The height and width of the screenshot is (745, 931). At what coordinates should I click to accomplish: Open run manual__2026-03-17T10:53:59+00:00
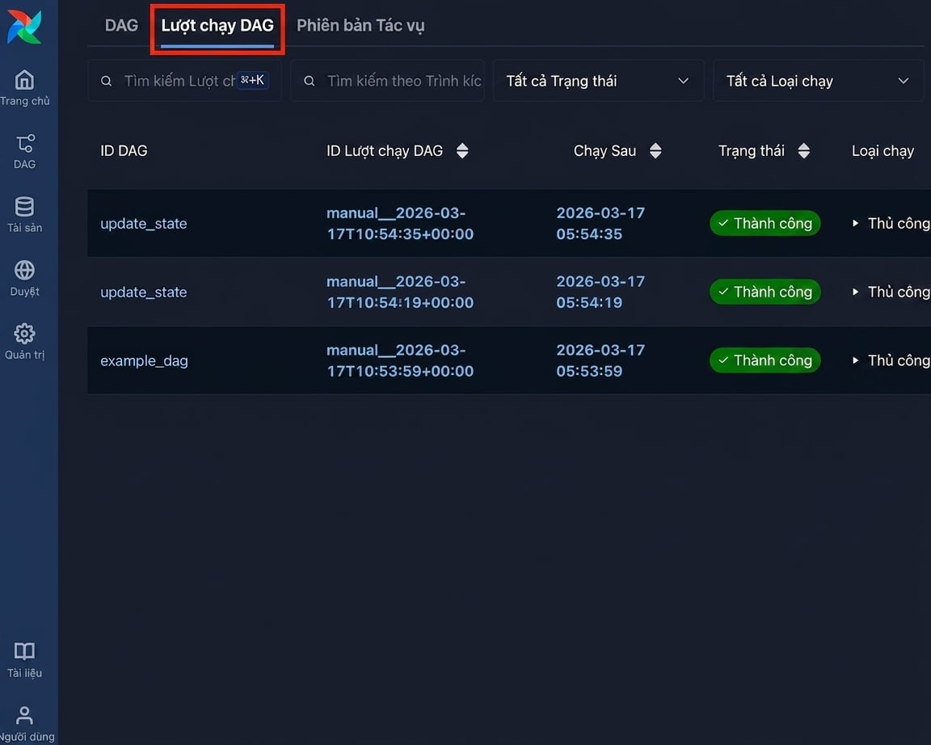tap(399, 360)
